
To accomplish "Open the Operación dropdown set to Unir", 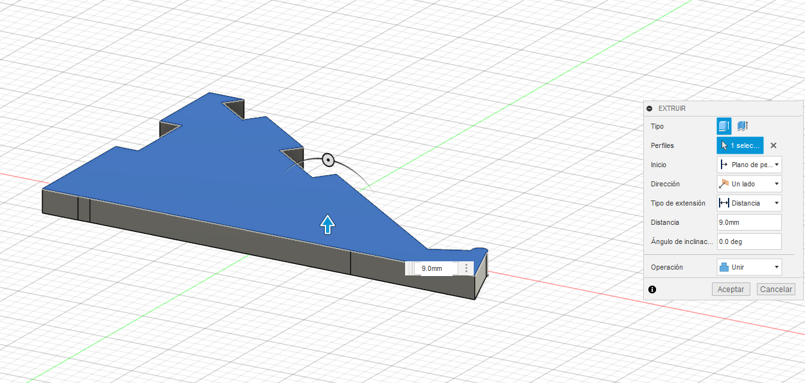I will tap(776, 267).
